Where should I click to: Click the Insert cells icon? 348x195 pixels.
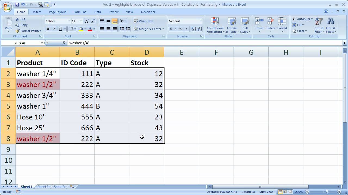259,22
